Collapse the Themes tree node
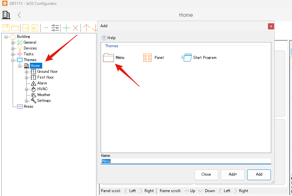Viewport: 292px width, 196px height. click(13, 60)
